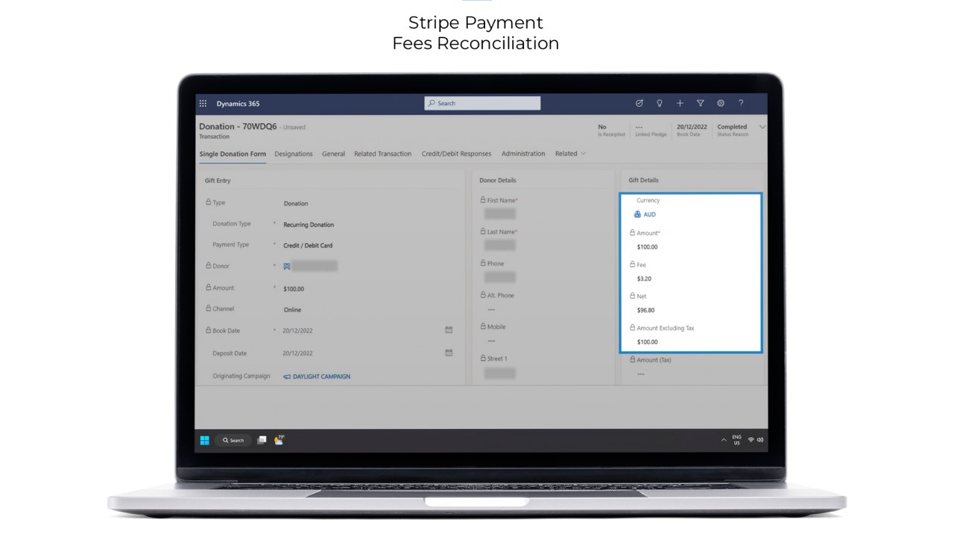
Task: Click the Gift Details Amount $100.00 value
Action: [x=647, y=247]
